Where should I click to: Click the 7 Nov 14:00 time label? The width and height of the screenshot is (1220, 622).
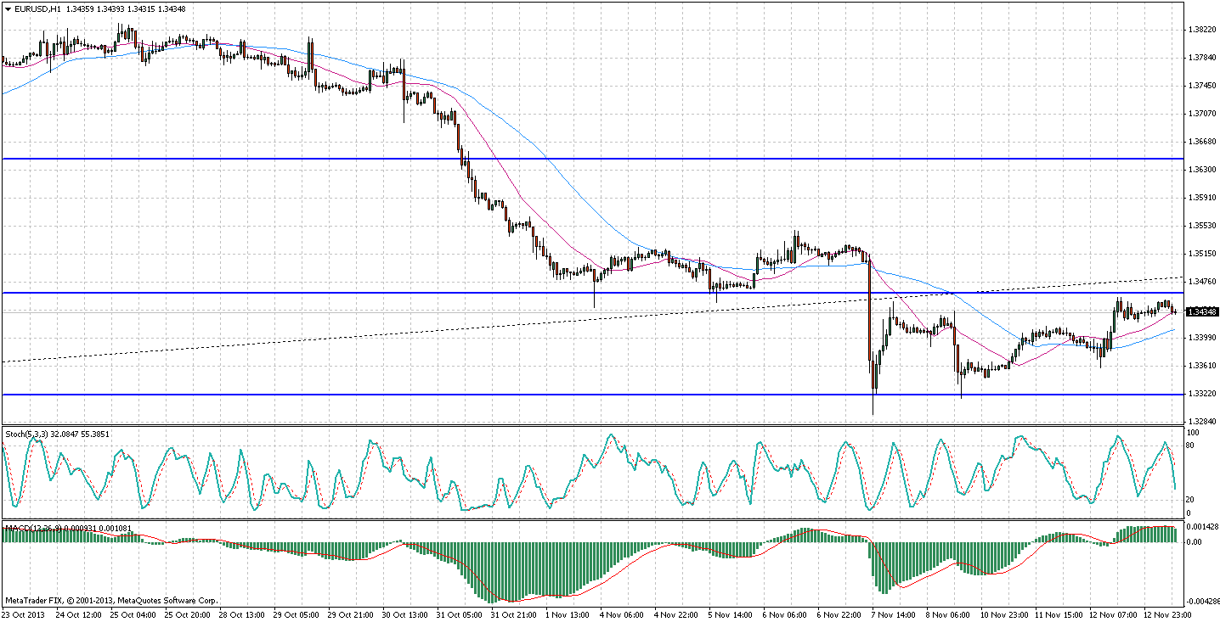click(x=894, y=614)
